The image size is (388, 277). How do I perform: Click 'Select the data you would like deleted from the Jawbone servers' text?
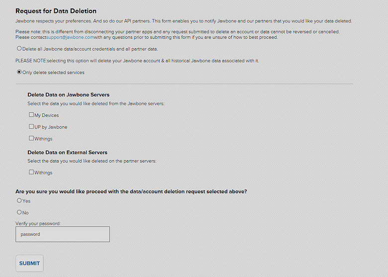point(96,103)
